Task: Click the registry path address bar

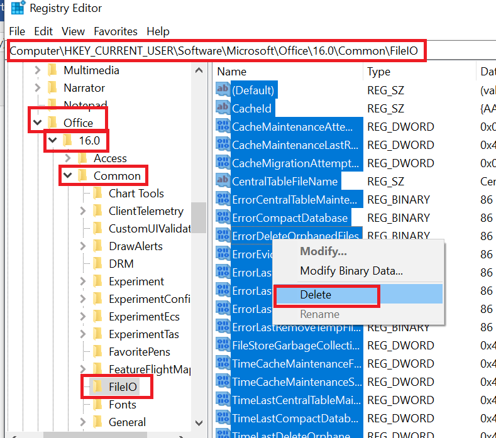Action: (x=251, y=51)
